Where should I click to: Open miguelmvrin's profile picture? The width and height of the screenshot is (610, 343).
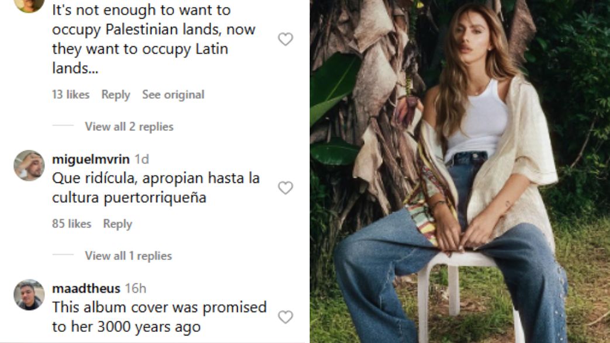point(29,165)
